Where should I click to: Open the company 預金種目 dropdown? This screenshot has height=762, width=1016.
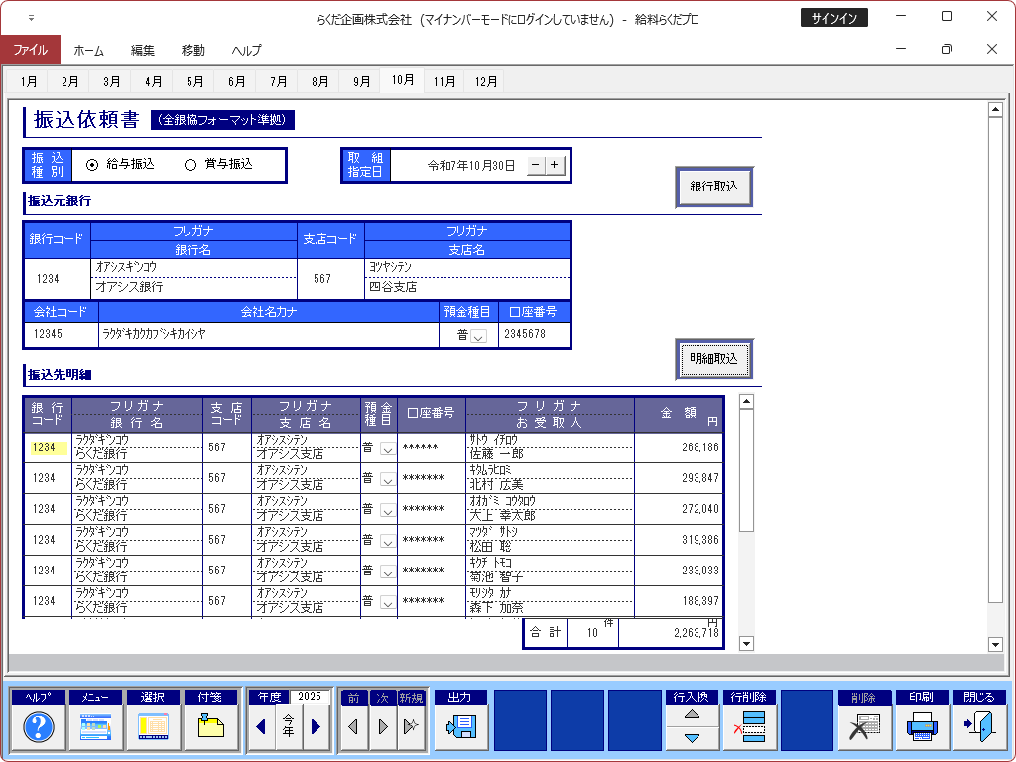(x=478, y=336)
